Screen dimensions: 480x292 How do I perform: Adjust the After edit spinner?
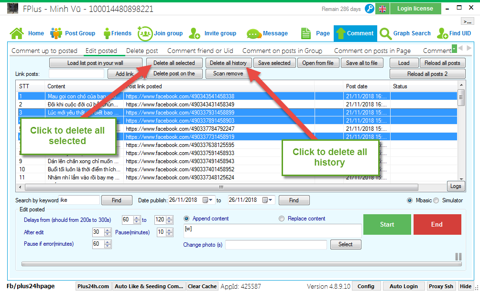(108, 232)
